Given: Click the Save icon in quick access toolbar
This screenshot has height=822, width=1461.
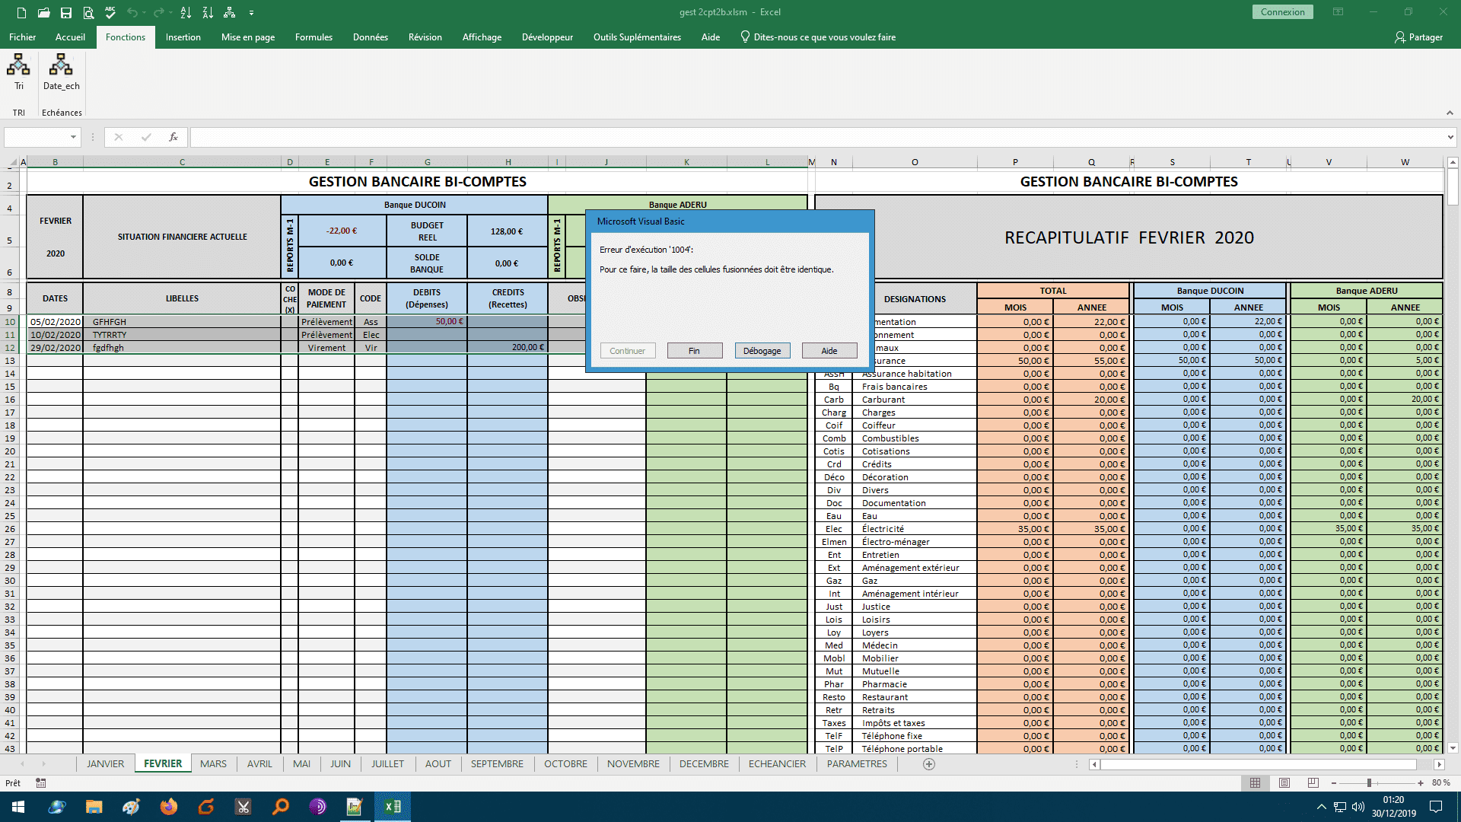Looking at the screenshot, I should (x=66, y=13).
